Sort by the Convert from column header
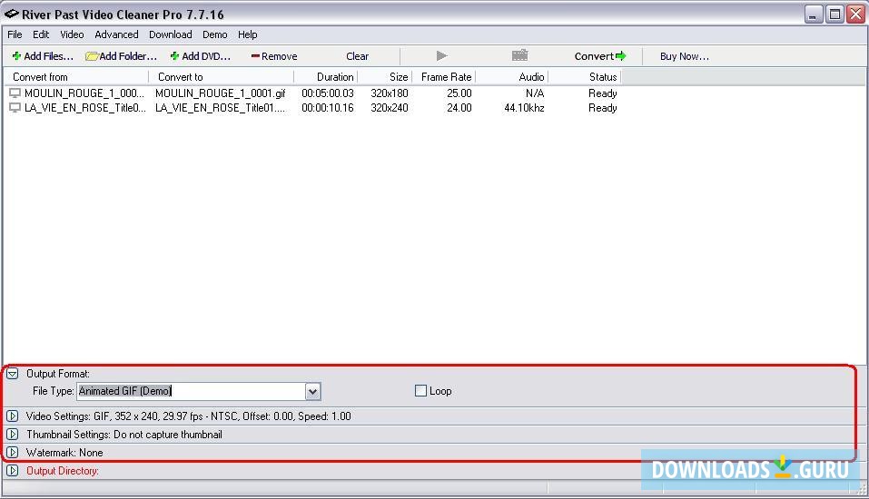The image size is (869, 499). pyautogui.click(x=76, y=77)
